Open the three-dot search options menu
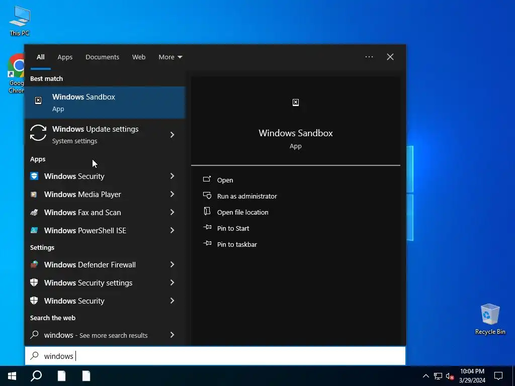 (369, 57)
